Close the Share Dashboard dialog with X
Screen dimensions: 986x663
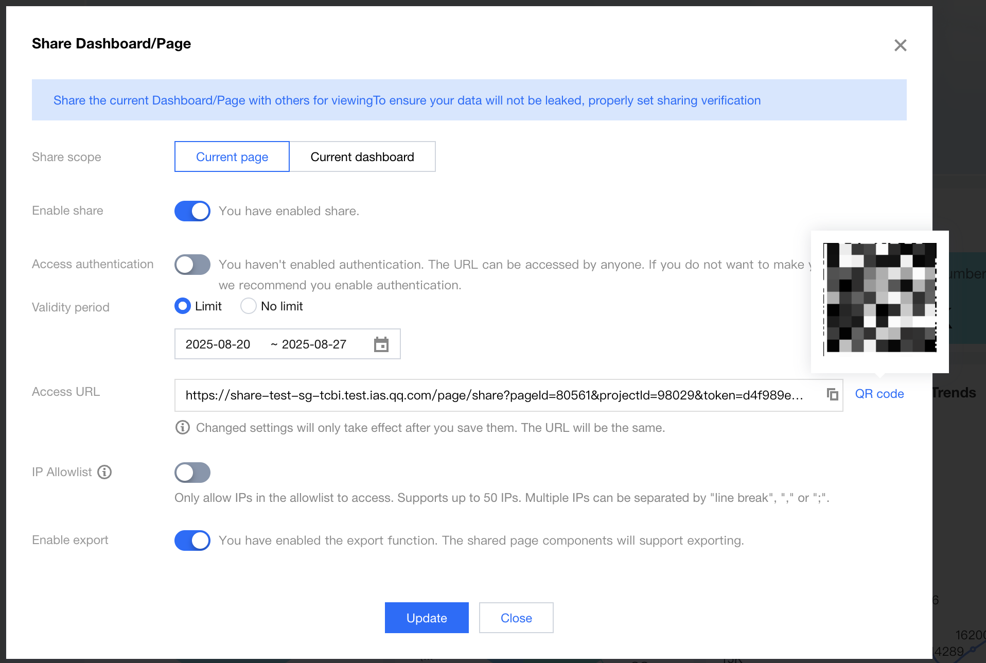coord(900,45)
